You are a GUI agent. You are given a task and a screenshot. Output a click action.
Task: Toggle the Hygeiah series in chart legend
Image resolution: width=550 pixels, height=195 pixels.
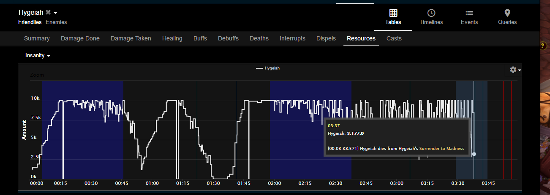(x=268, y=68)
